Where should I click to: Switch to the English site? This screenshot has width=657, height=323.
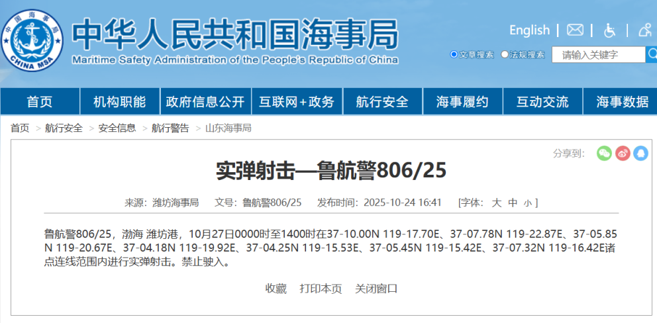click(x=529, y=30)
